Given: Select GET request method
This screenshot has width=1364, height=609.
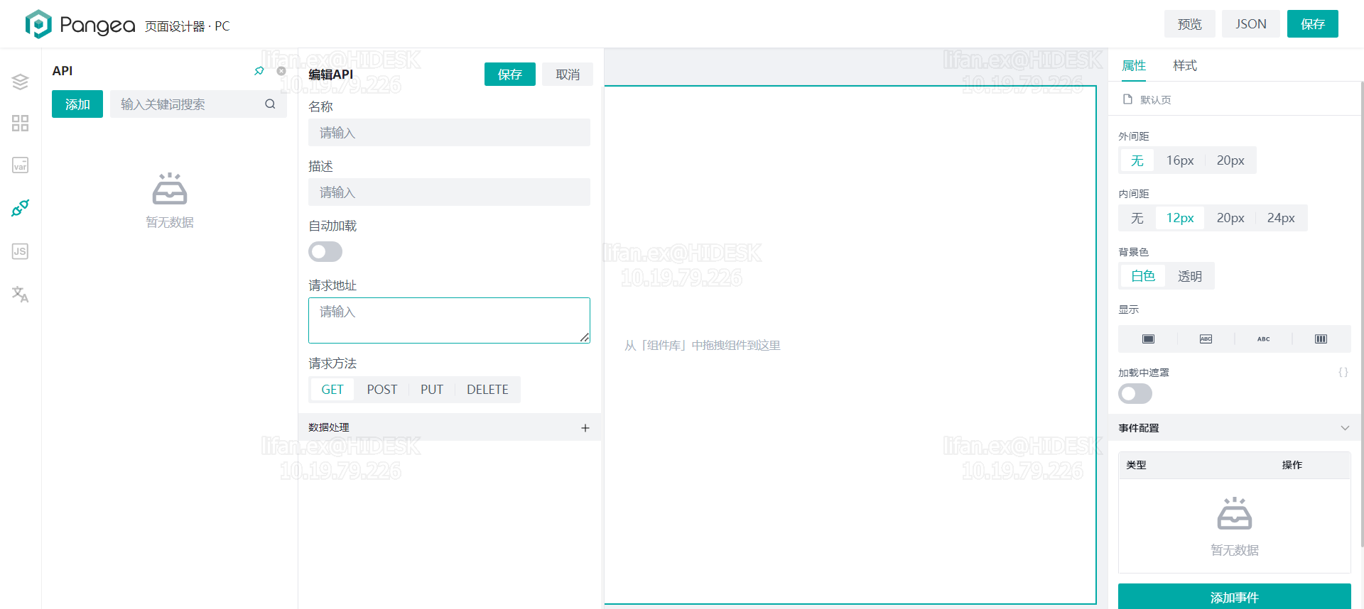Looking at the screenshot, I should pyautogui.click(x=332, y=390).
